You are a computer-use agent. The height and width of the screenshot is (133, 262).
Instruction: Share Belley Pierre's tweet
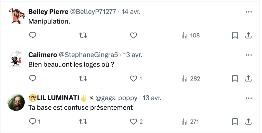coord(248,35)
